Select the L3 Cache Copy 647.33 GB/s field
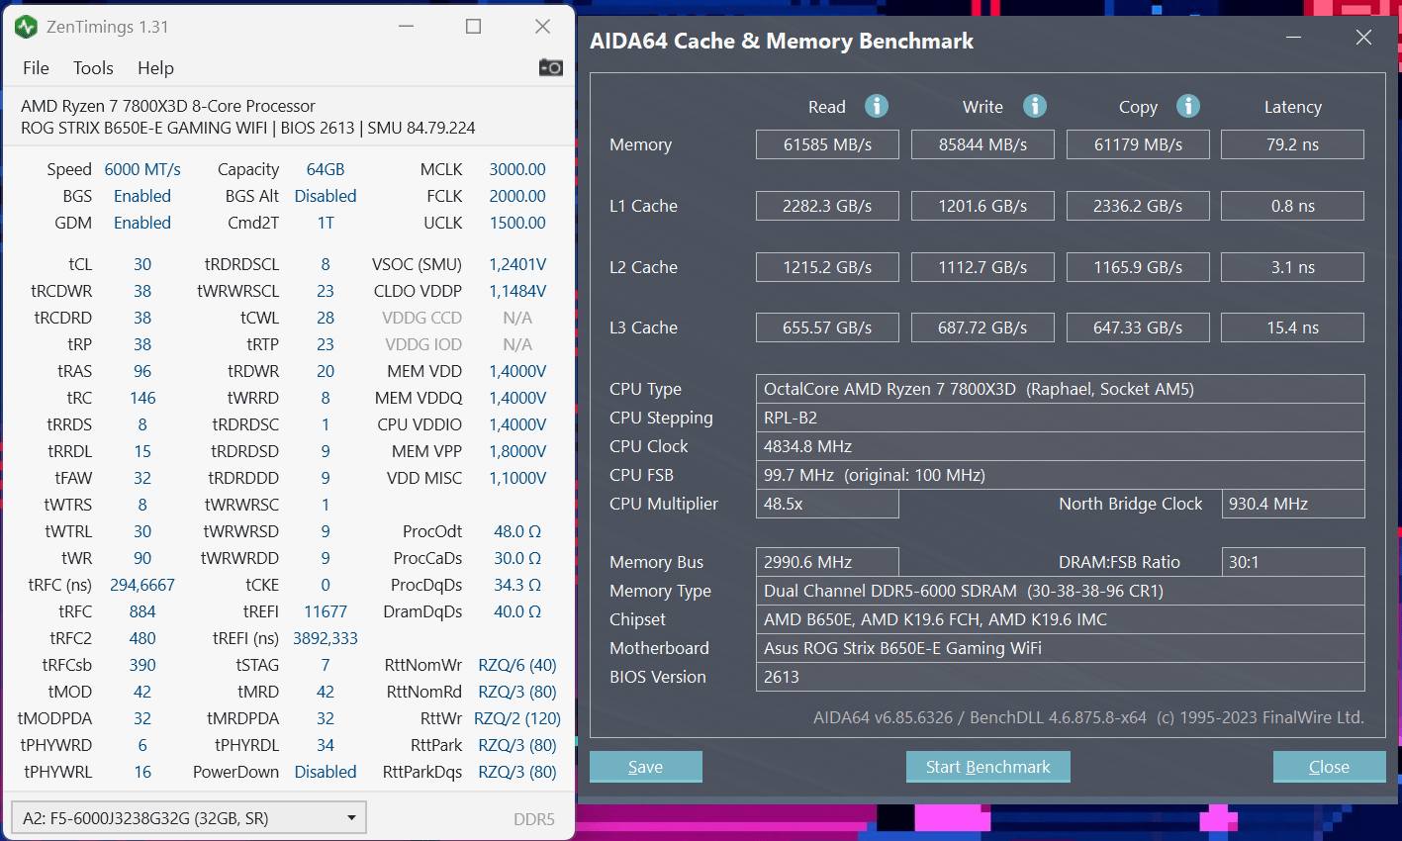 click(x=1138, y=327)
